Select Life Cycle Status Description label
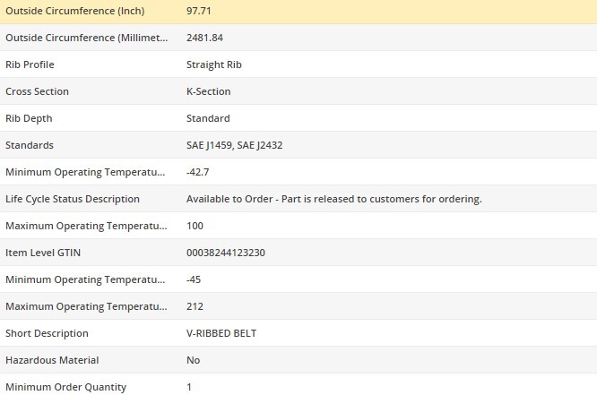Screen dimensions: 597x395 pyautogui.click(x=73, y=199)
